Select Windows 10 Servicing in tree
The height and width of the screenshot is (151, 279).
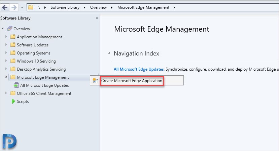coord(36,61)
